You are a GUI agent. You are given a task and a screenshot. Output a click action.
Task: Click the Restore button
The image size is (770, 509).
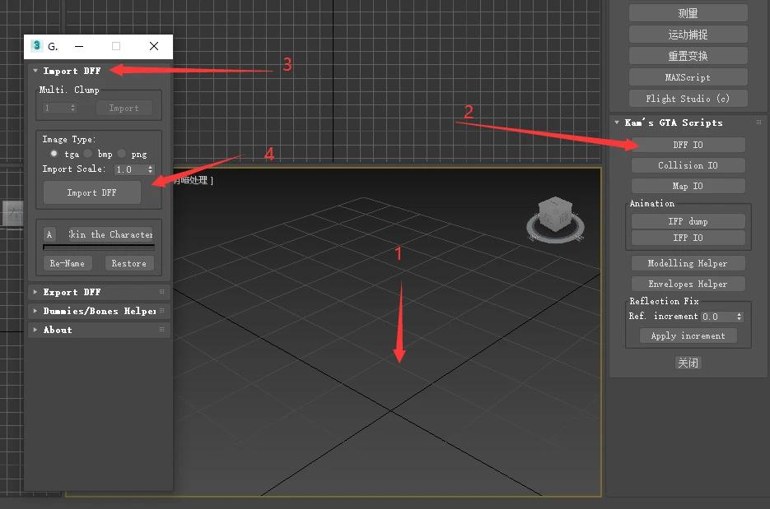tap(129, 263)
